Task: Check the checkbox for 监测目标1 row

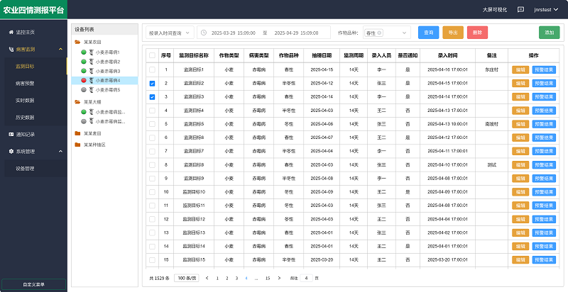Action: (x=152, y=69)
